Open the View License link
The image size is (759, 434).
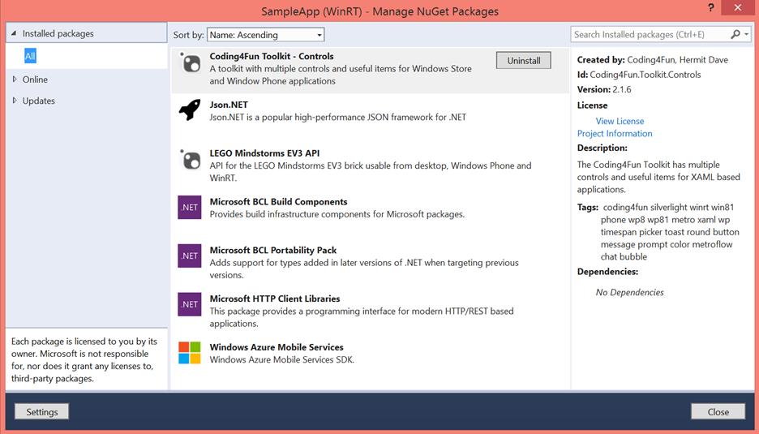620,121
